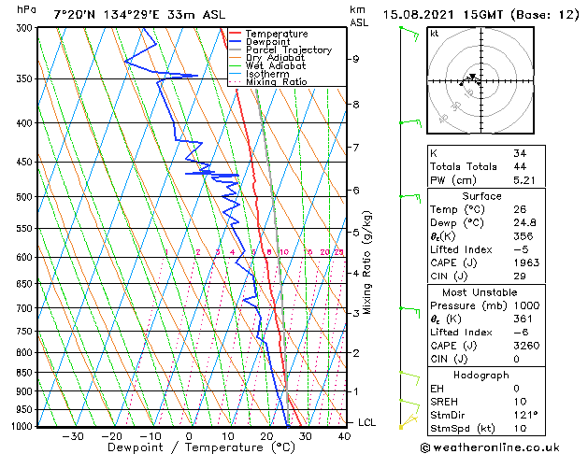The height and width of the screenshot is (454, 588).
Task: Click the 850 hPa pressure axis label
Action: 26,373
